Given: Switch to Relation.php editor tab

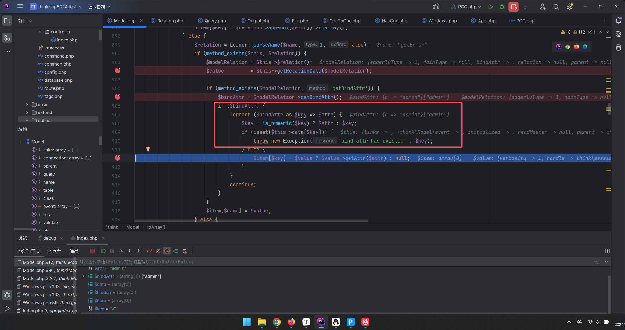Looking at the screenshot, I should click(x=167, y=21).
